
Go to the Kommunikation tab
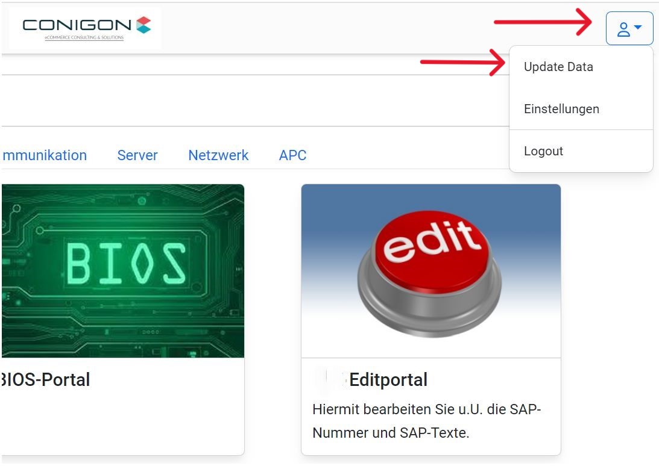(45, 155)
